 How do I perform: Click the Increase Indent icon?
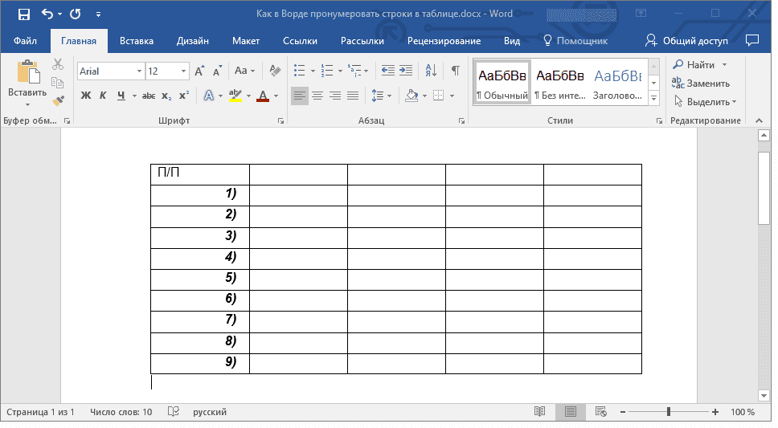(406, 71)
